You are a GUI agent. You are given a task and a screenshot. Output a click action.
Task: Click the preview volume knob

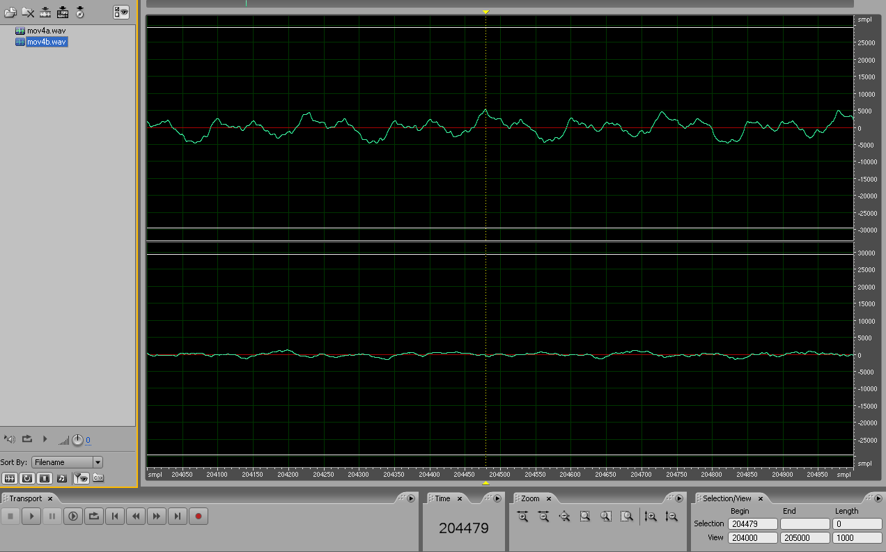point(77,440)
